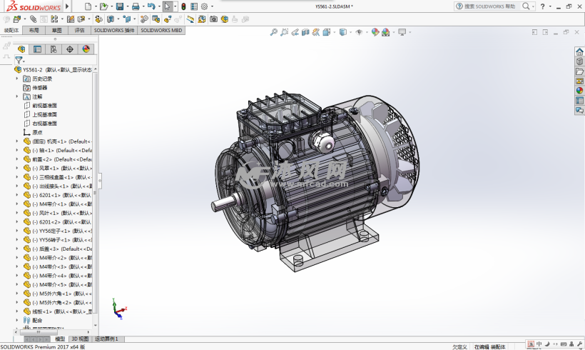Toggle the Section View icon
The image size is (585, 350).
305,32
